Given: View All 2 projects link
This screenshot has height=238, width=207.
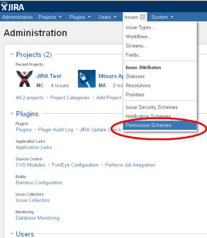Looking at the screenshot, I should click(29, 98).
